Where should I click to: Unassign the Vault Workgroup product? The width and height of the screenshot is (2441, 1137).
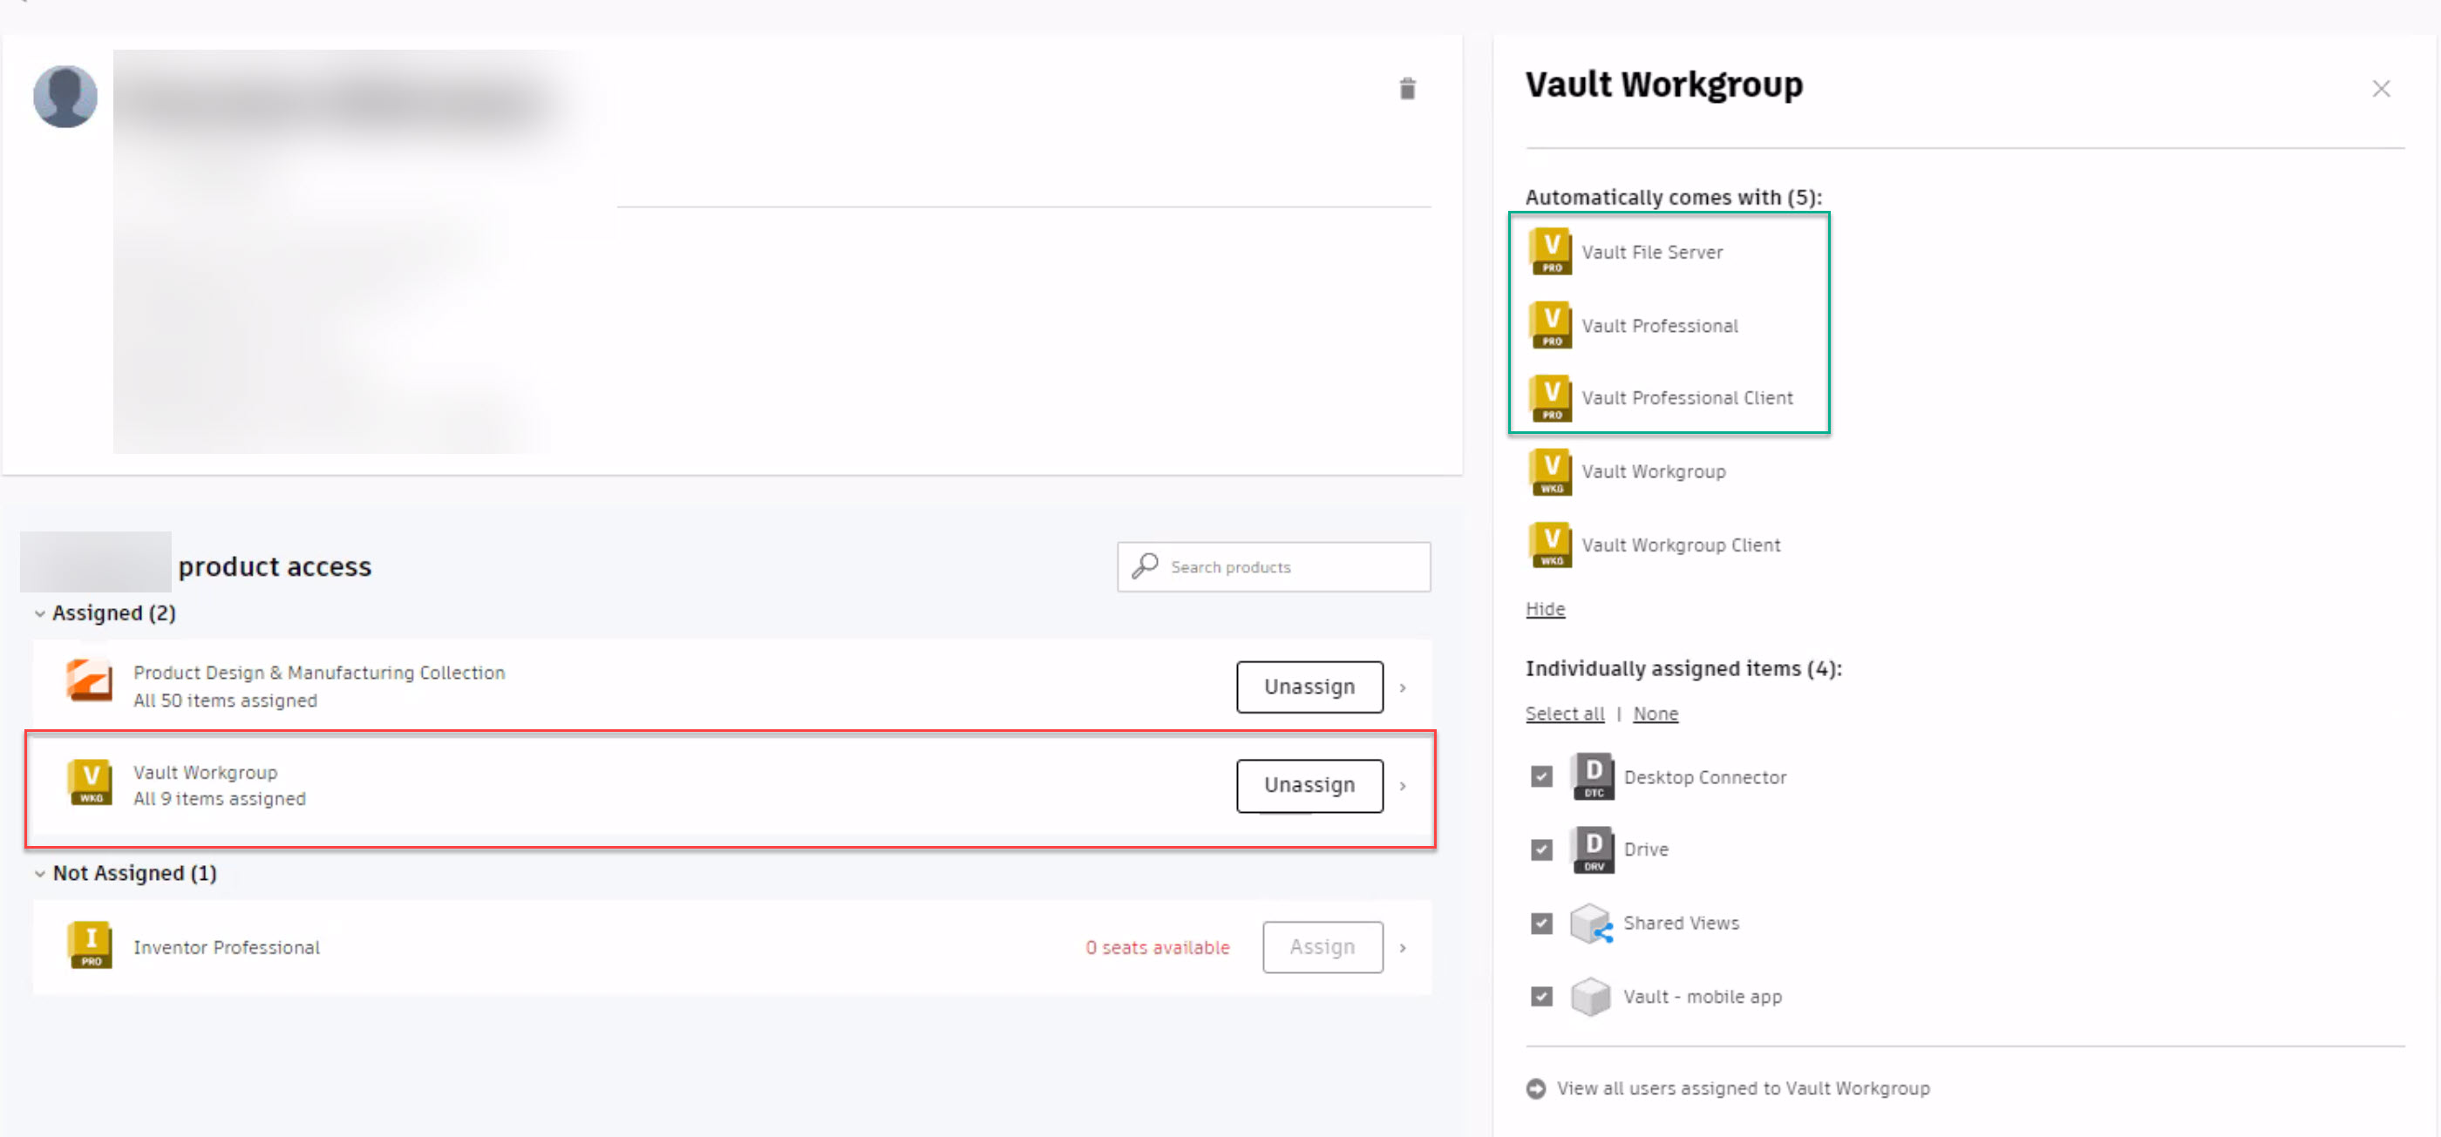[1309, 785]
